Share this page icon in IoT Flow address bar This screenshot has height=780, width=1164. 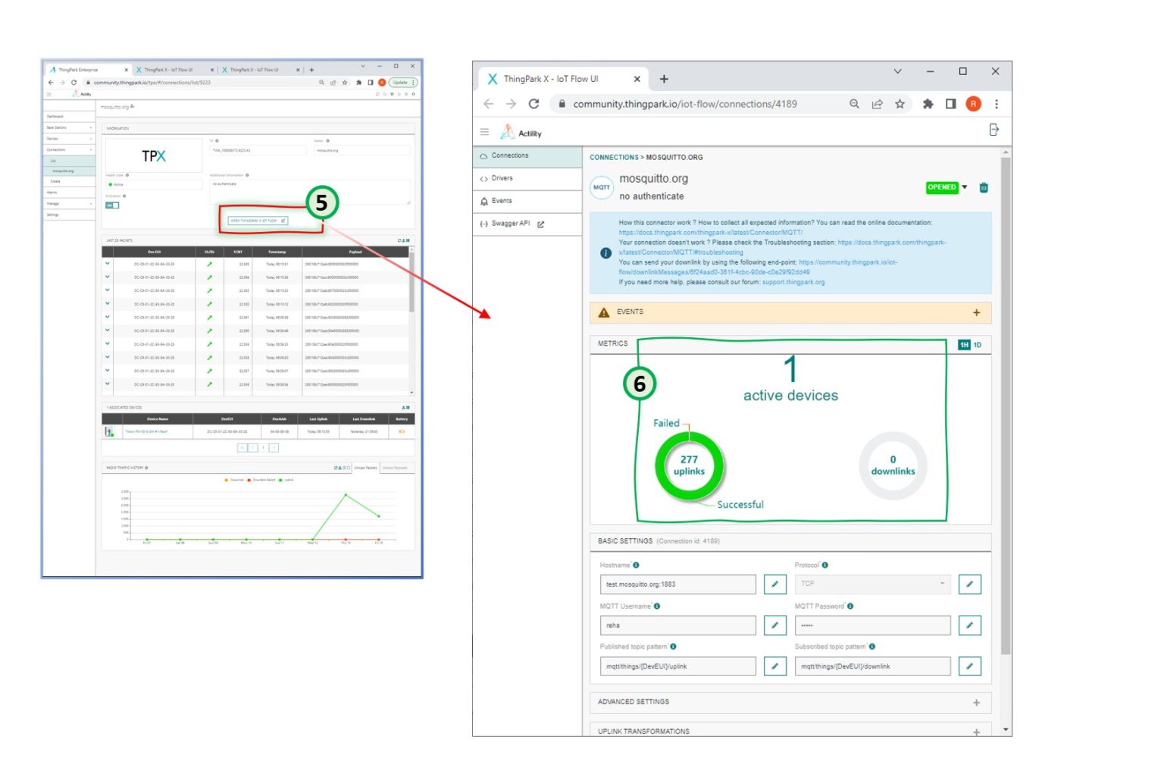(x=877, y=104)
